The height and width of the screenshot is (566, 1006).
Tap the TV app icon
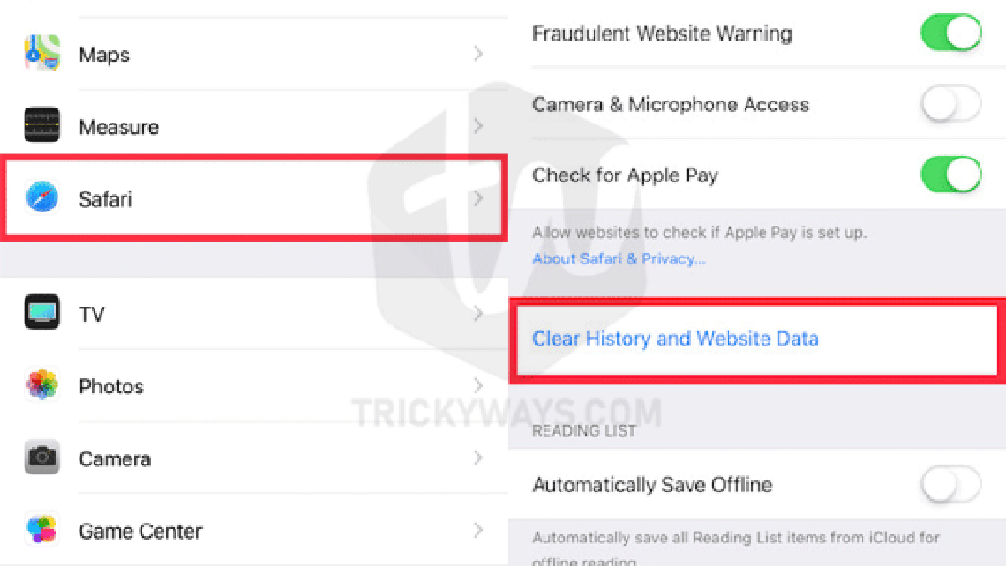41,312
